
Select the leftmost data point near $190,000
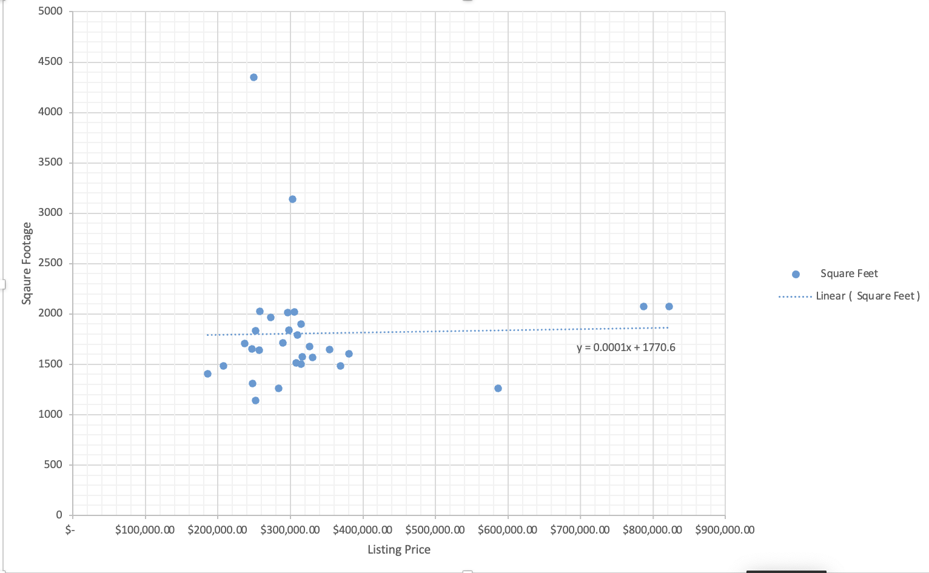(x=208, y=374)
